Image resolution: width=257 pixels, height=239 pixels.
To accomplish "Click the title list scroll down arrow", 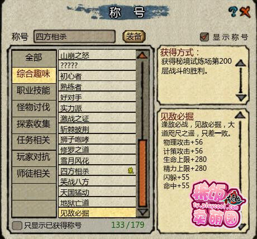I will coord(142,212).
